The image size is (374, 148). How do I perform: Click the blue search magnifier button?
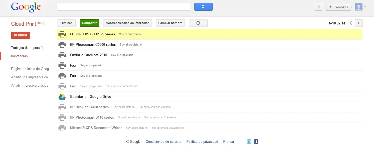coord(204,7)
